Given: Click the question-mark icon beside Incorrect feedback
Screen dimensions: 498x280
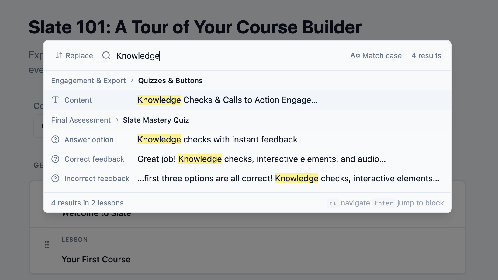Looking at the screenshot, I should pos(55,178).
